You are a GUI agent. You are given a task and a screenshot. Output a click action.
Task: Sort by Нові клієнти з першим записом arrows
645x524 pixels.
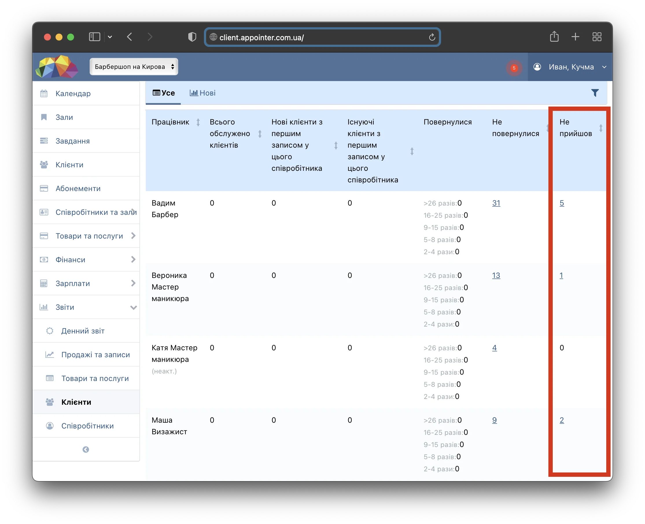pyautogui.click(x=336, y=146)
